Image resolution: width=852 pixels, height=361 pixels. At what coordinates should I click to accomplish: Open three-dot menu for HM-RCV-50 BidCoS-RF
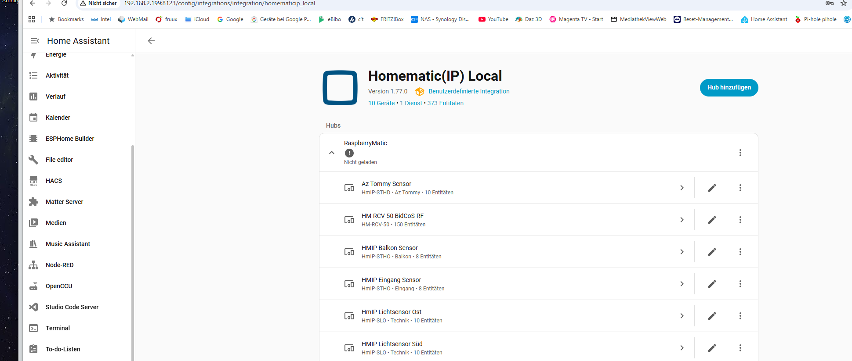point(740,220)
